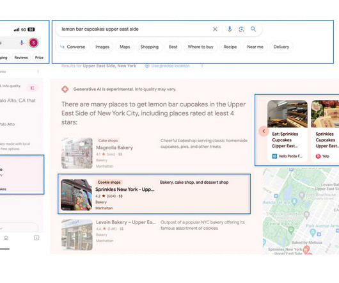Image resolution: width=339 pixels, height=283 pixels.
Task: Click the Cake shops tag
Action: point(108,141)
